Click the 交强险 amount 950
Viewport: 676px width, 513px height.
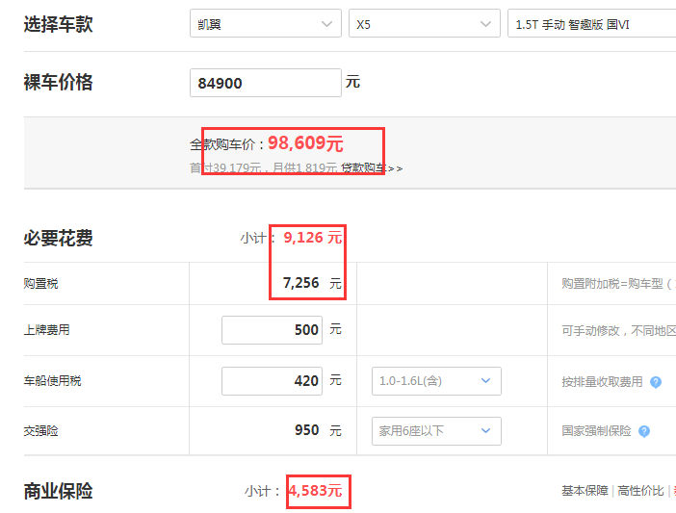306,430
